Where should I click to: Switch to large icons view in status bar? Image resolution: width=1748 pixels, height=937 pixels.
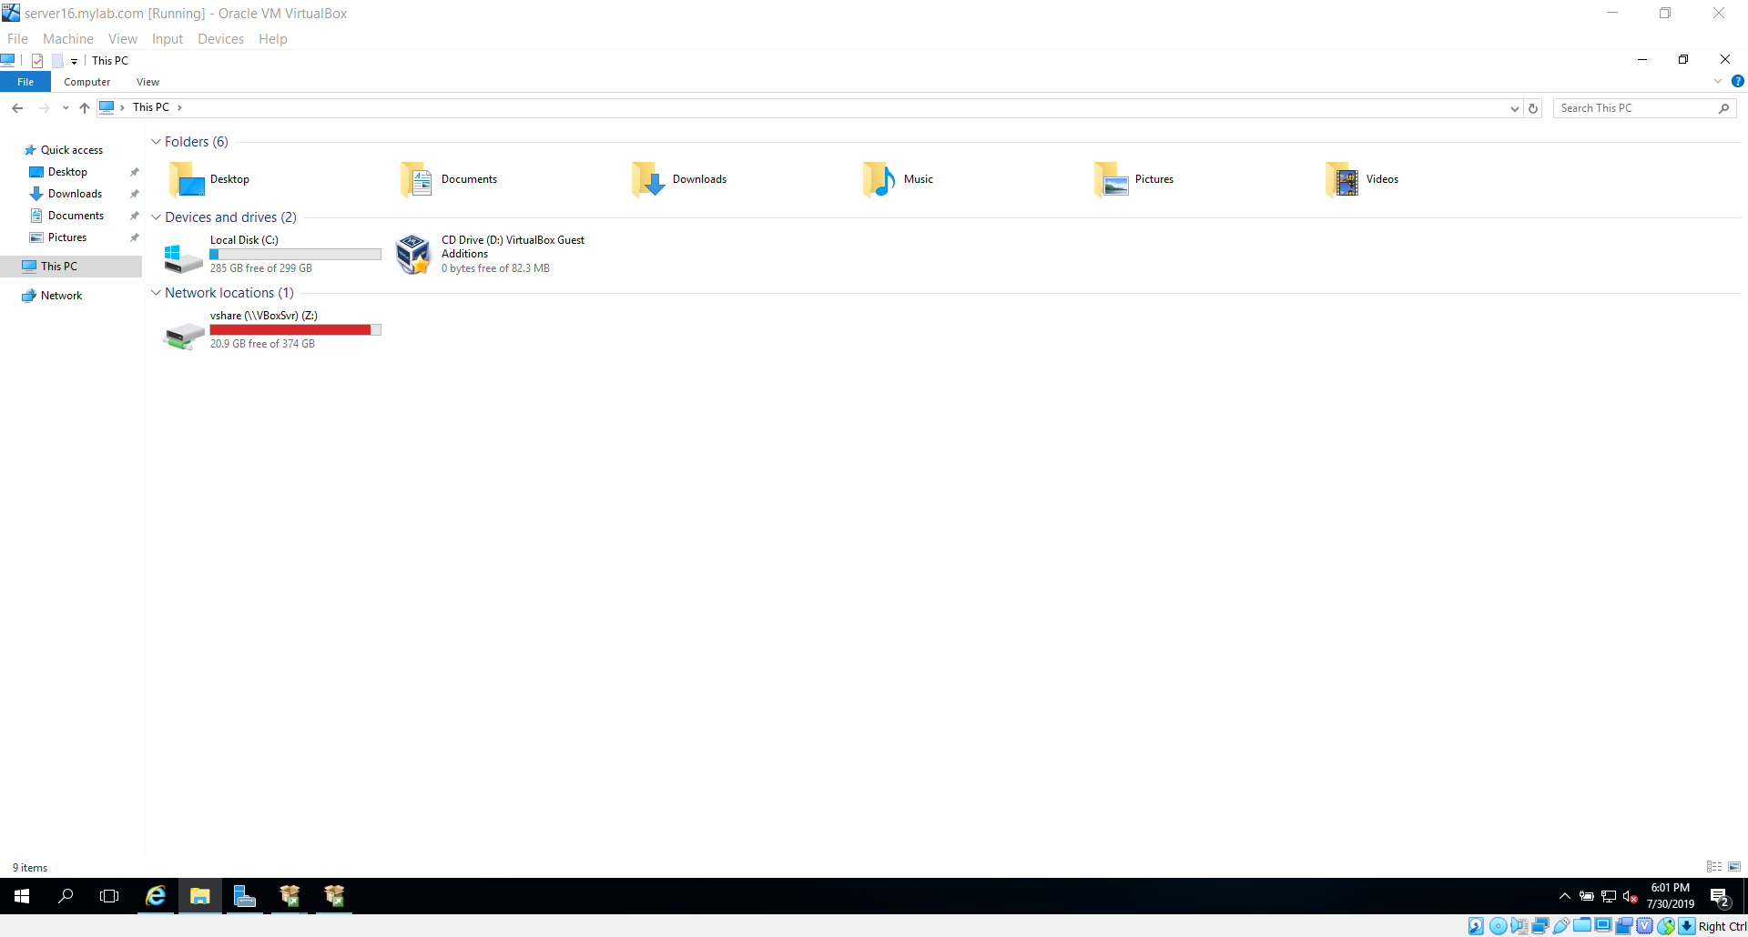click(1734, 867)
